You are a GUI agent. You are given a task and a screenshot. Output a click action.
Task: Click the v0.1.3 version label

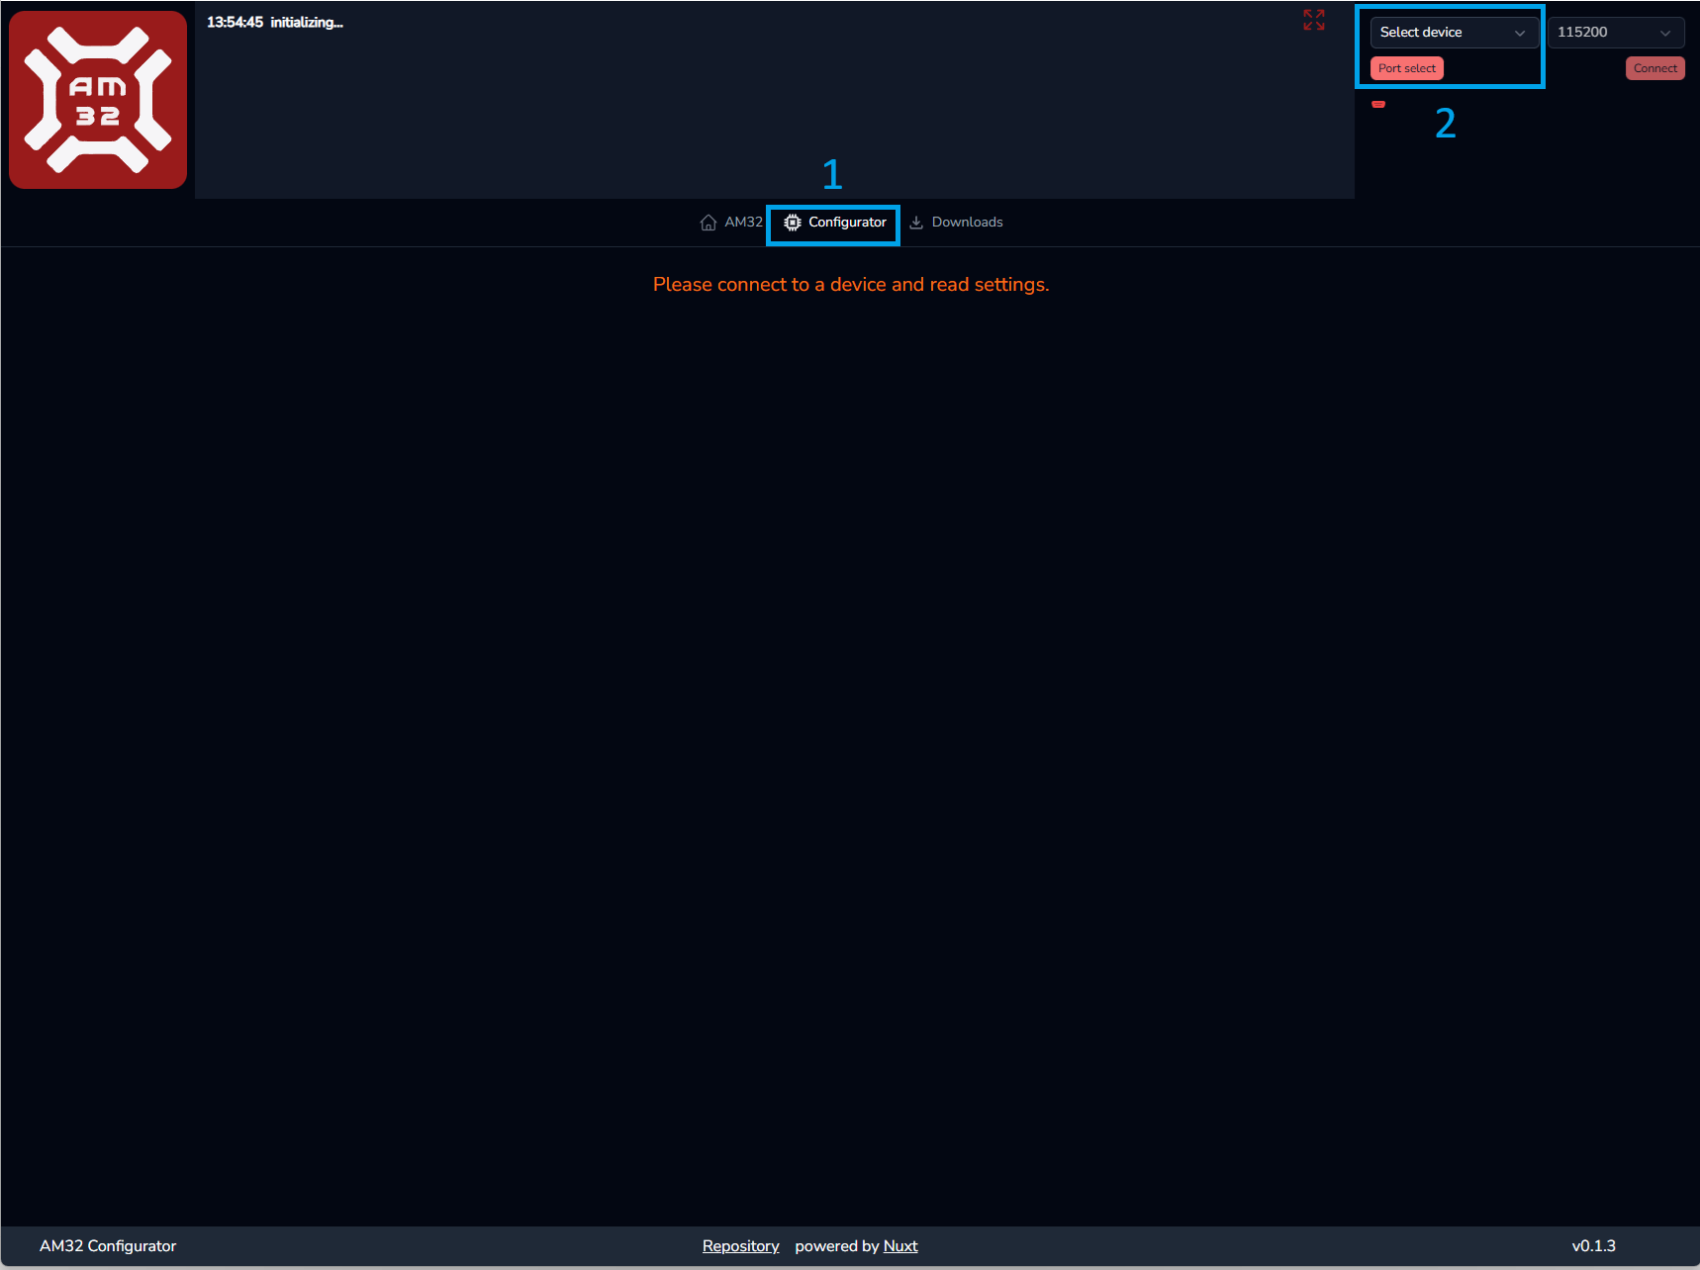point(1593,1246)
